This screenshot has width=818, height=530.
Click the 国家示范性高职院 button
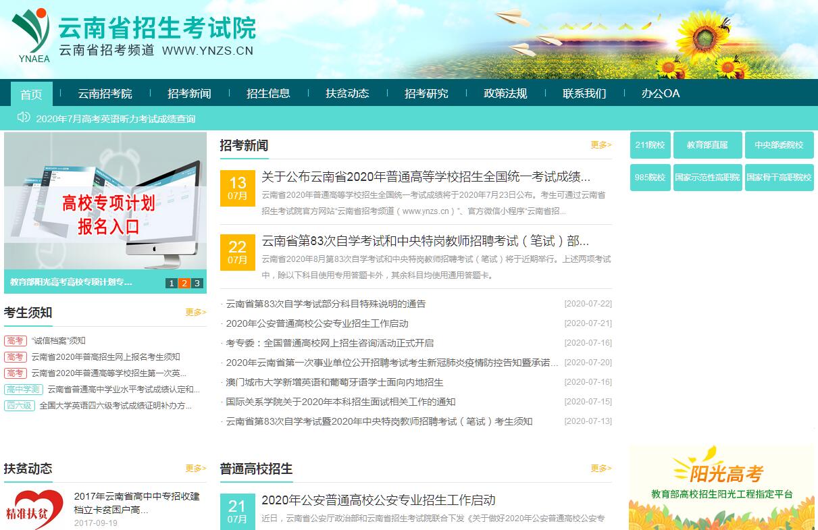point(707,178)
